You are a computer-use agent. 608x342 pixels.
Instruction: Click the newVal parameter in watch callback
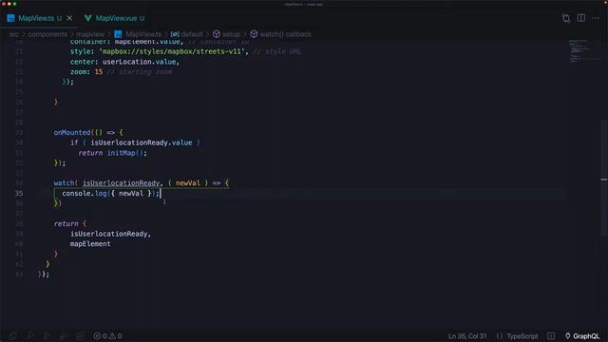188,183
